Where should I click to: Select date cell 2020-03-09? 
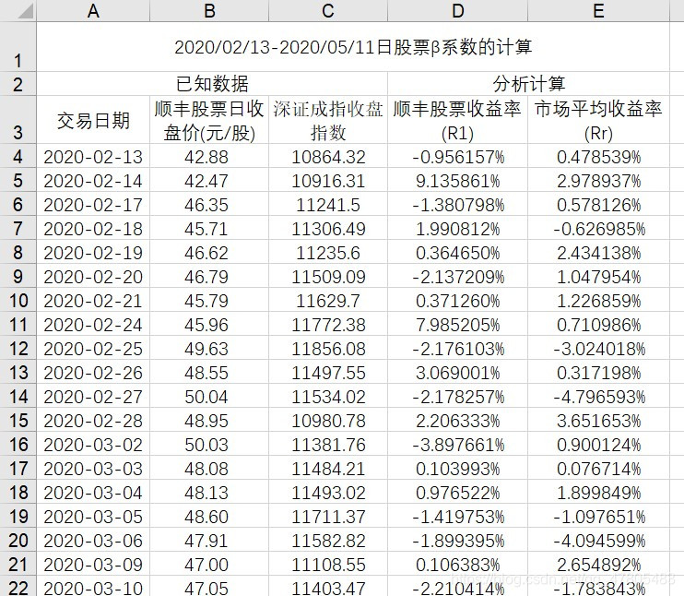93,564
